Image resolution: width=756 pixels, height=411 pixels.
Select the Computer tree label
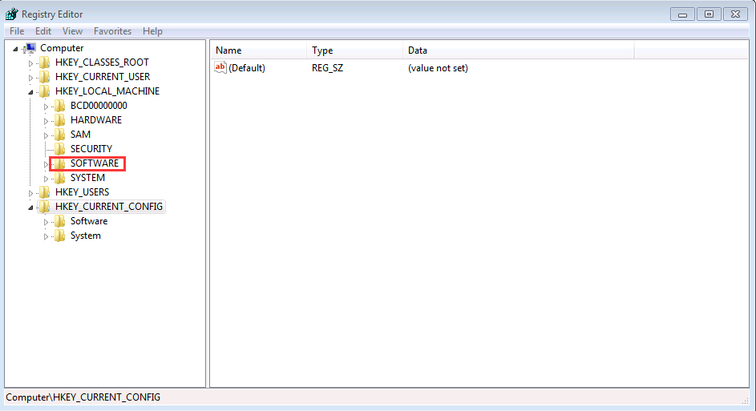coord(62,48)
